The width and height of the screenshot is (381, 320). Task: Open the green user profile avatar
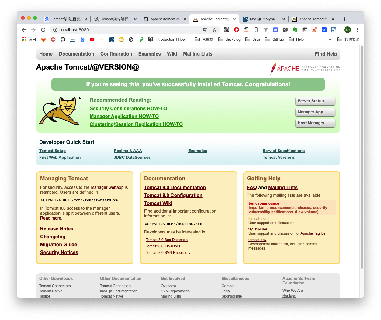(348, 30)
